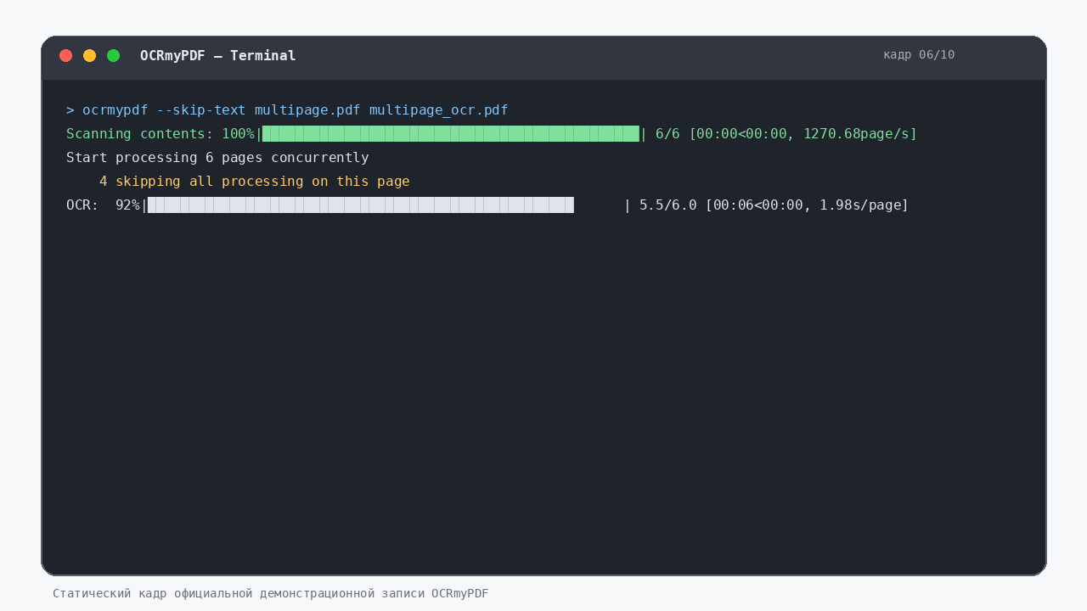Click the Scanning contents: 100% label

[x=160, y=134]
